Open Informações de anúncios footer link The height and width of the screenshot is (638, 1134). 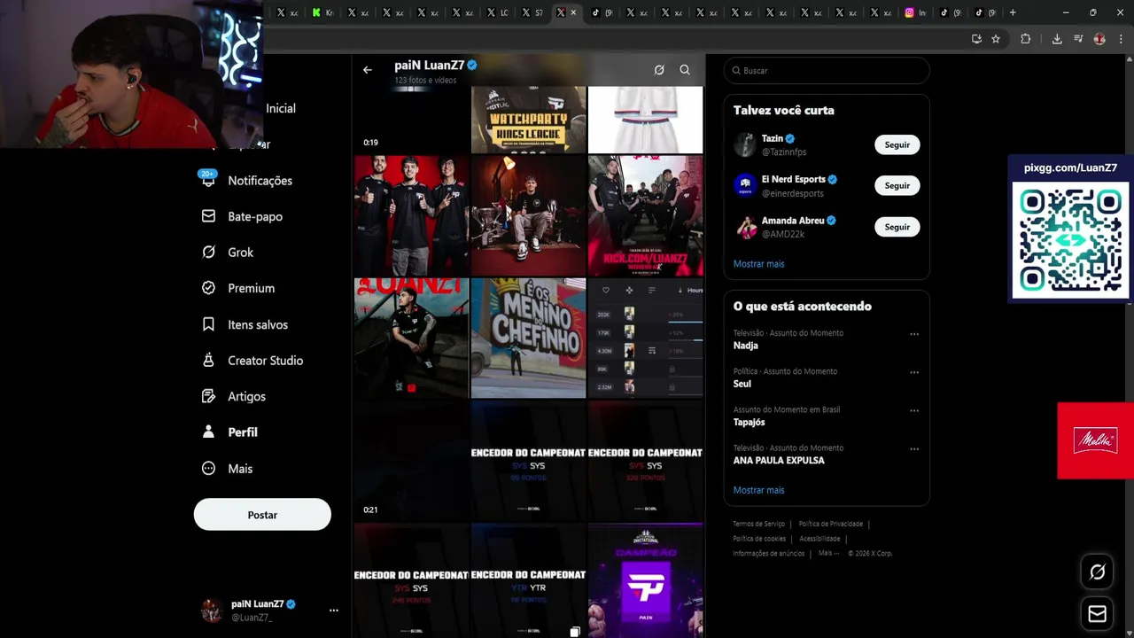tap(768, 553)
